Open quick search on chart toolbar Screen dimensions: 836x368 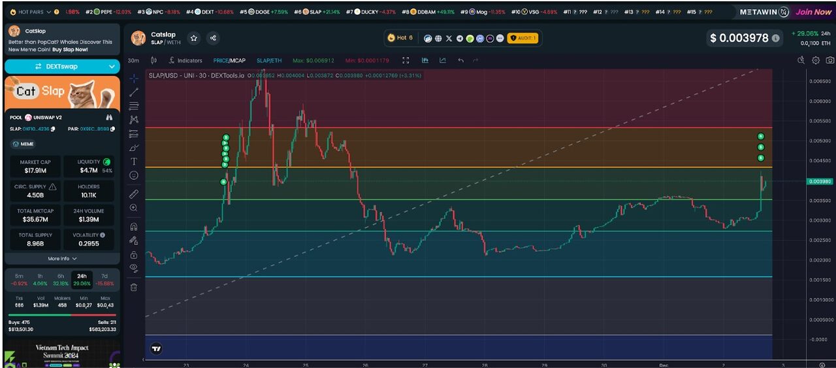[x=801, y=60]
